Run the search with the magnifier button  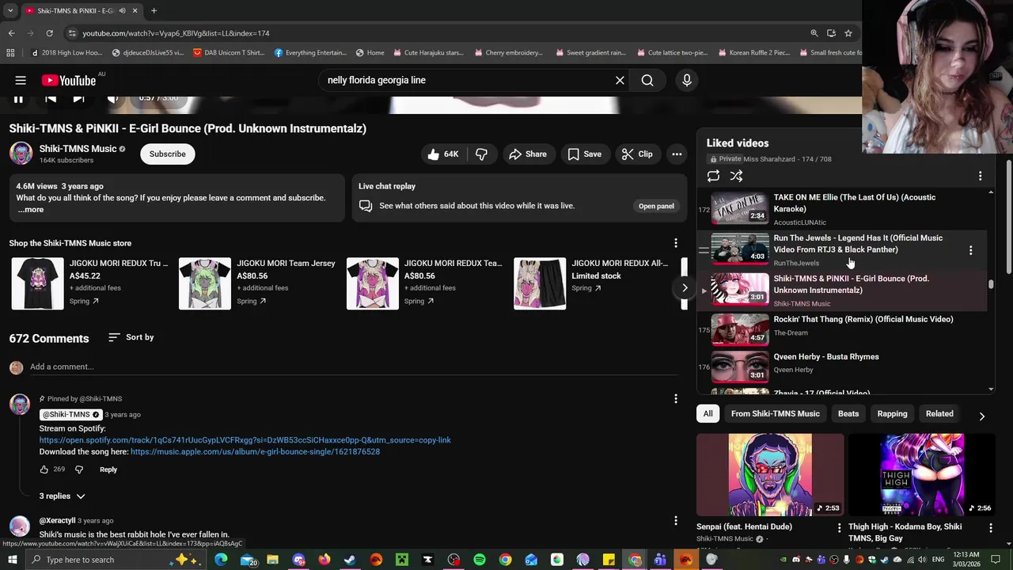(x=647, y=80)
